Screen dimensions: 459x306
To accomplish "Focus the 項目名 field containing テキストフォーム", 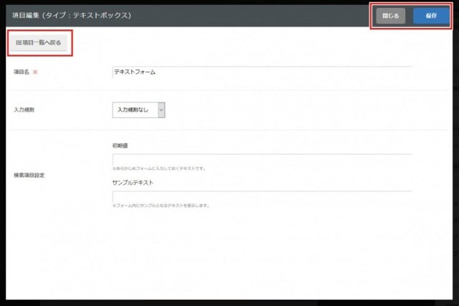I will [x=262, y=72].
